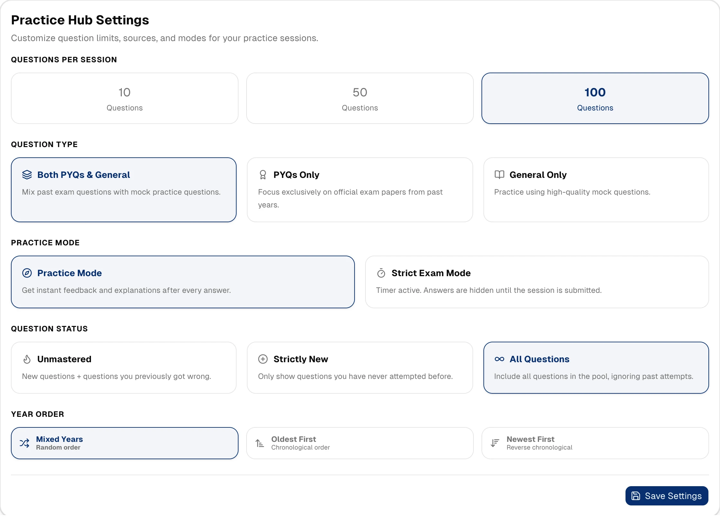
Task: Click 'Get instant feedback and explanations' description
Action: click(126, 290)
